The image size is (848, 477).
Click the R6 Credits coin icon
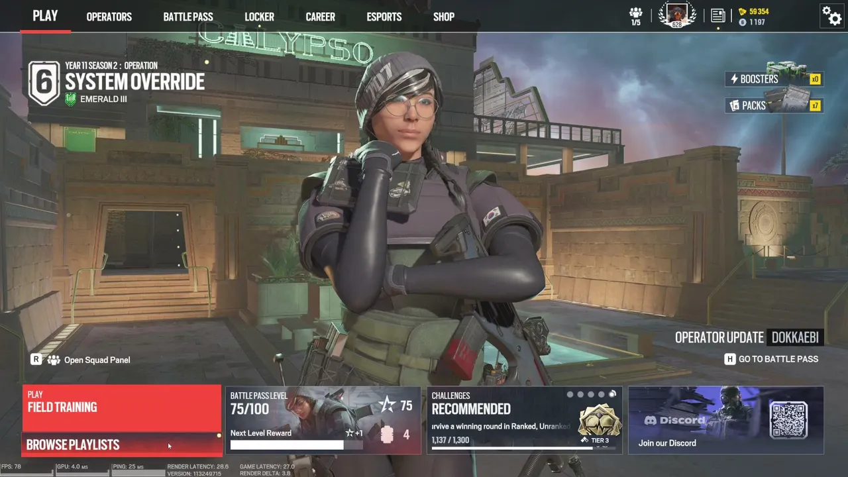742,23
